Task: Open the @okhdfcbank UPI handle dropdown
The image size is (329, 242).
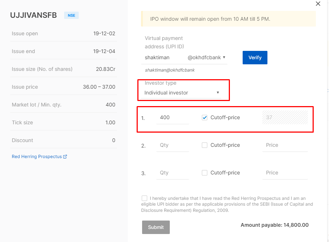Action: point(207,57)
